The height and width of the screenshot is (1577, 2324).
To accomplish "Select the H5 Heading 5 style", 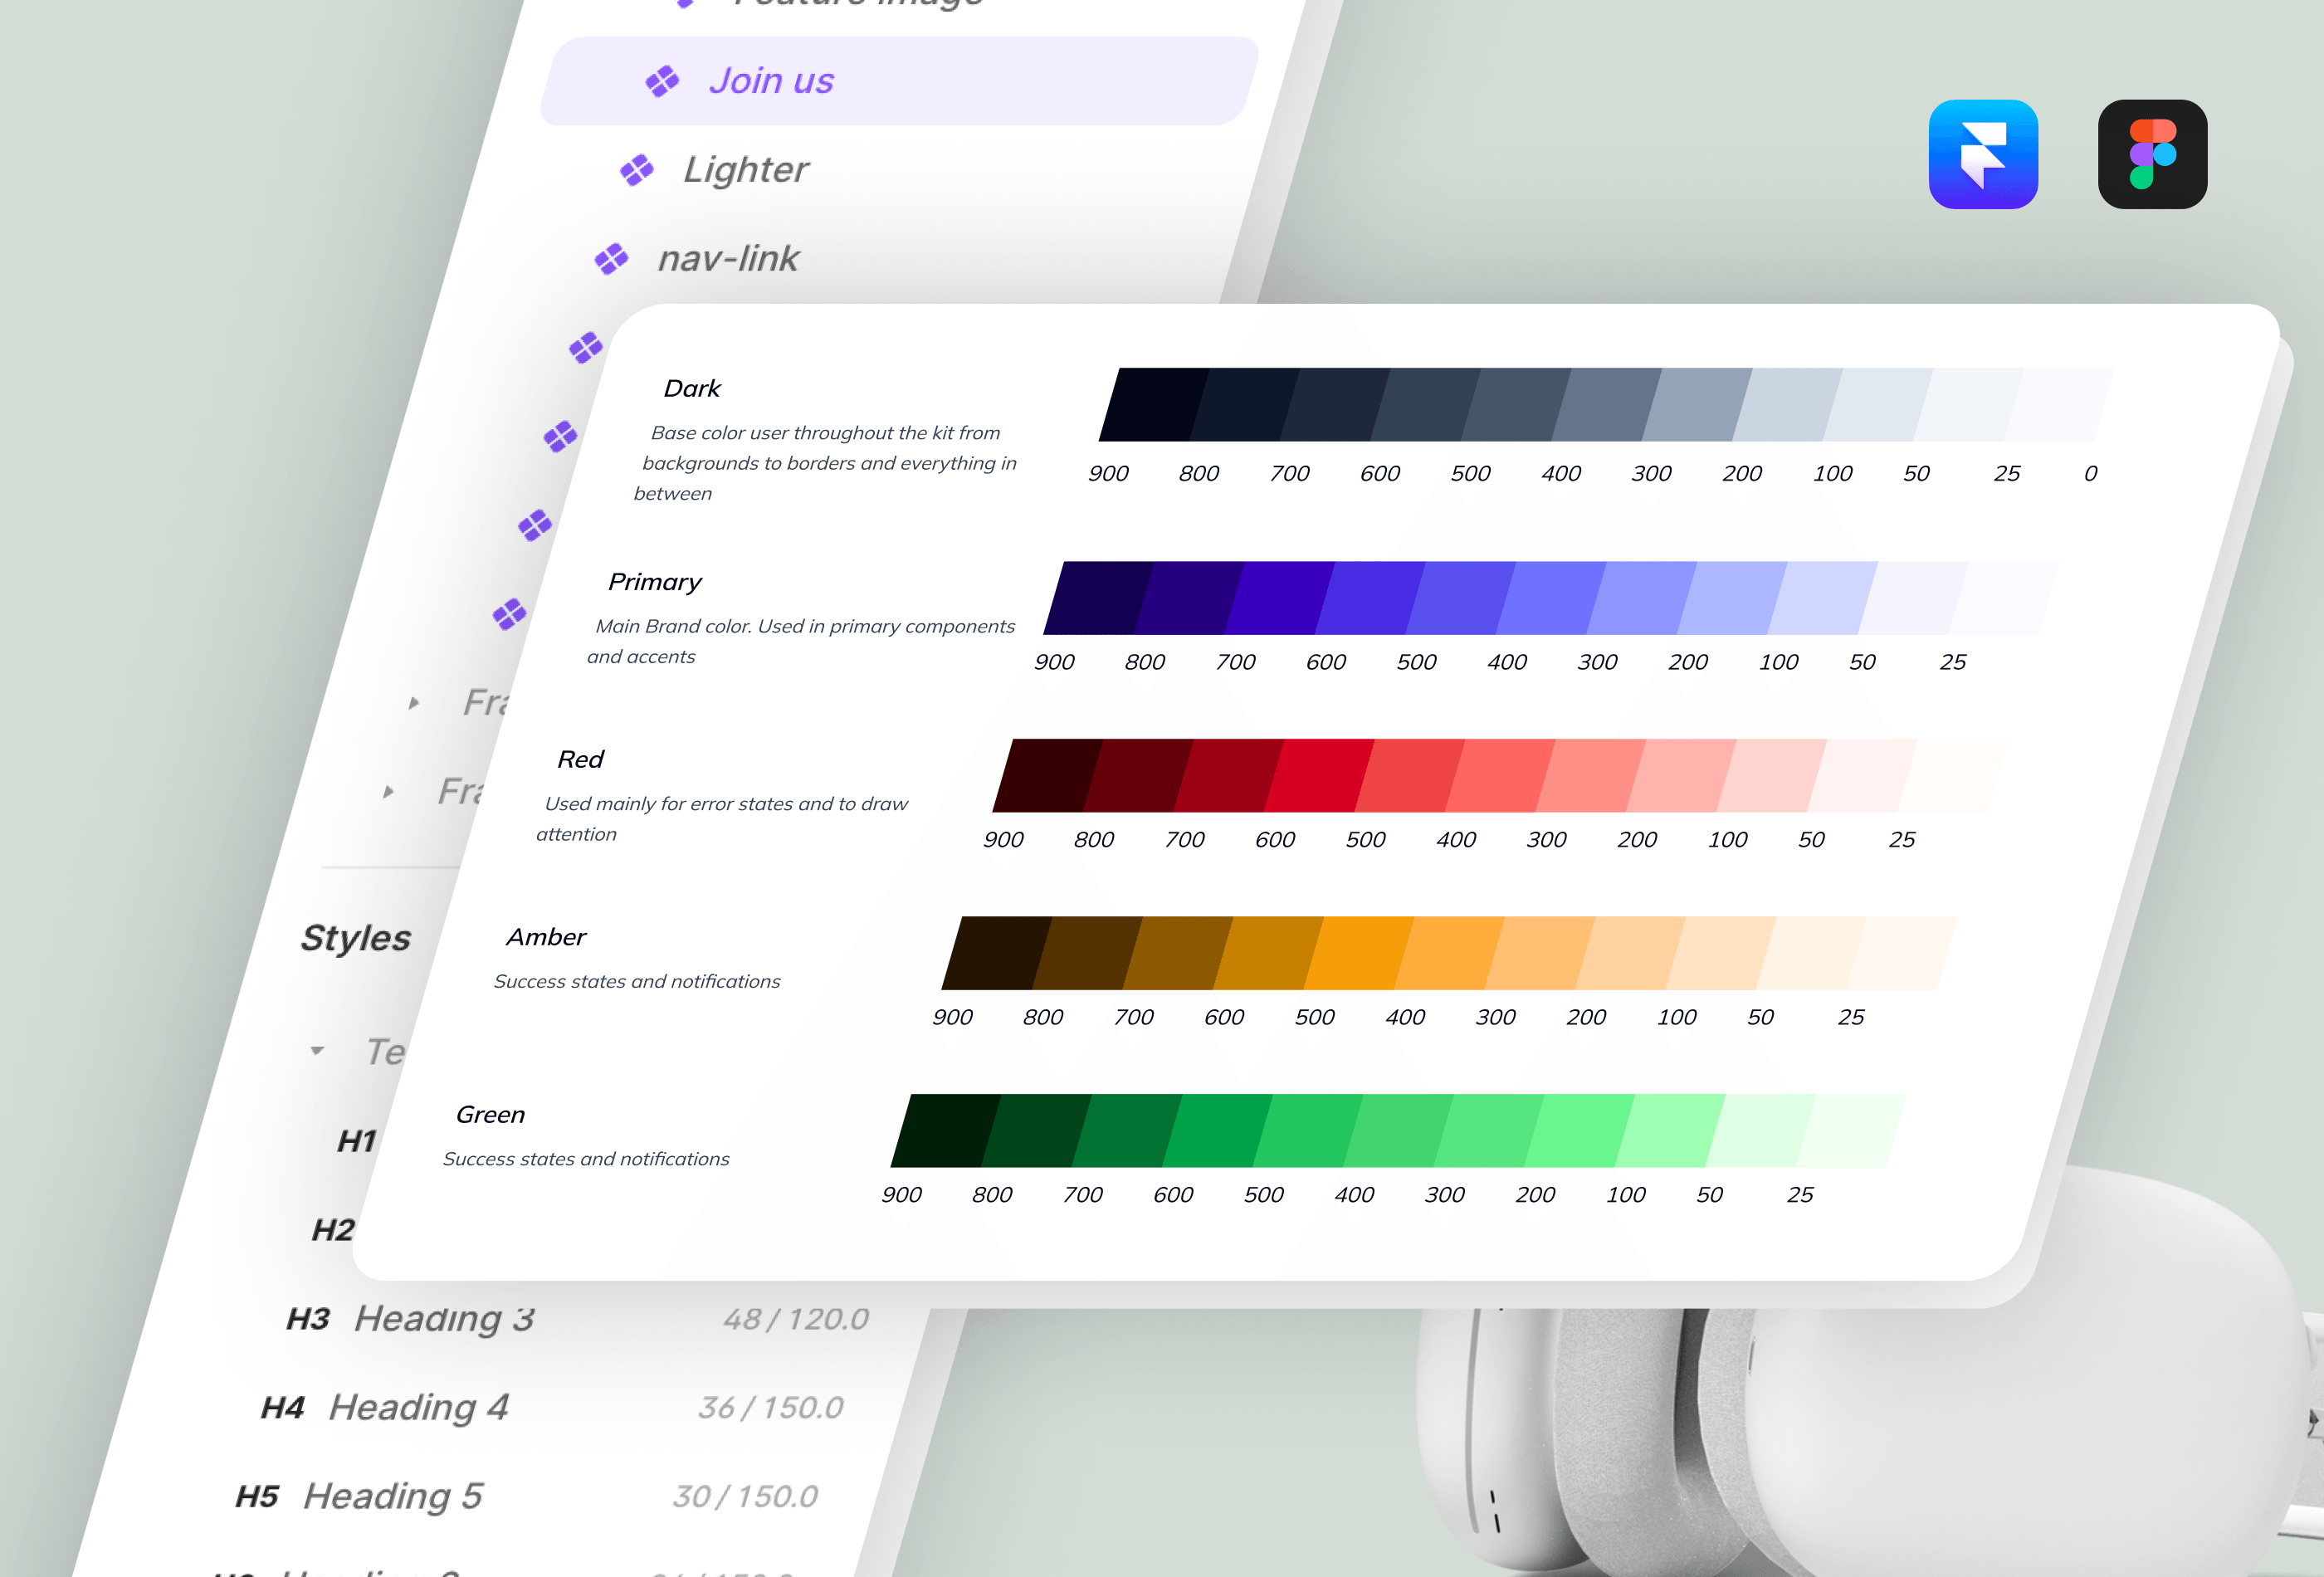I will pos(359,1497).
